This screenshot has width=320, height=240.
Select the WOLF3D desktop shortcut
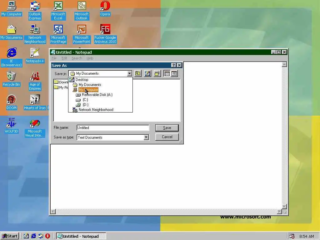pos(11,126)
